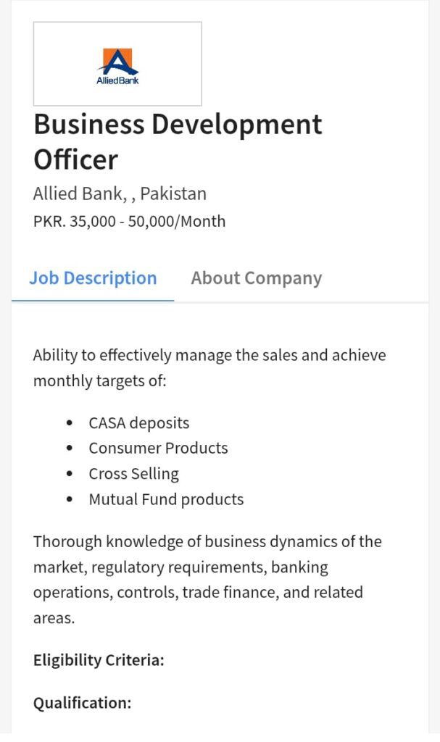The width and height of the screenshot is (440, 742).
Task: Open the About Company tab
Action: coord(256,278)
